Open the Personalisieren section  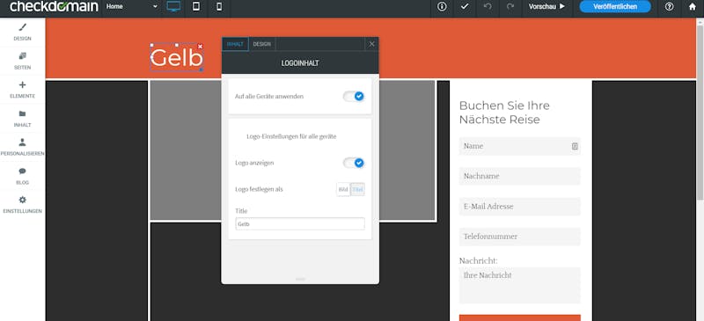(x=23, y=147)
